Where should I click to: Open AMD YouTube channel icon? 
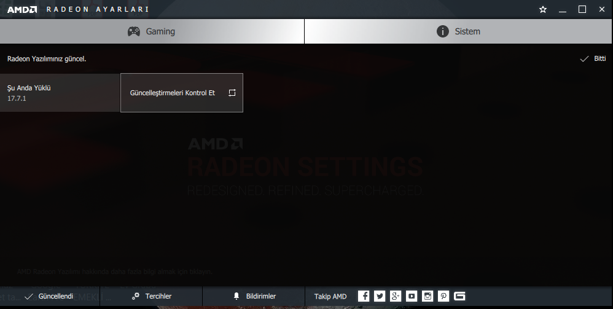pos(412,296)
